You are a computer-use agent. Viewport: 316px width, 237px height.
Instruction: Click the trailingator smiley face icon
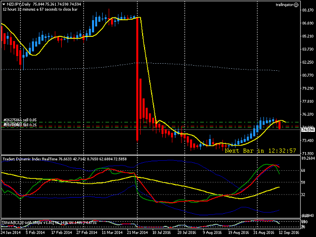(x=296, y=5)
